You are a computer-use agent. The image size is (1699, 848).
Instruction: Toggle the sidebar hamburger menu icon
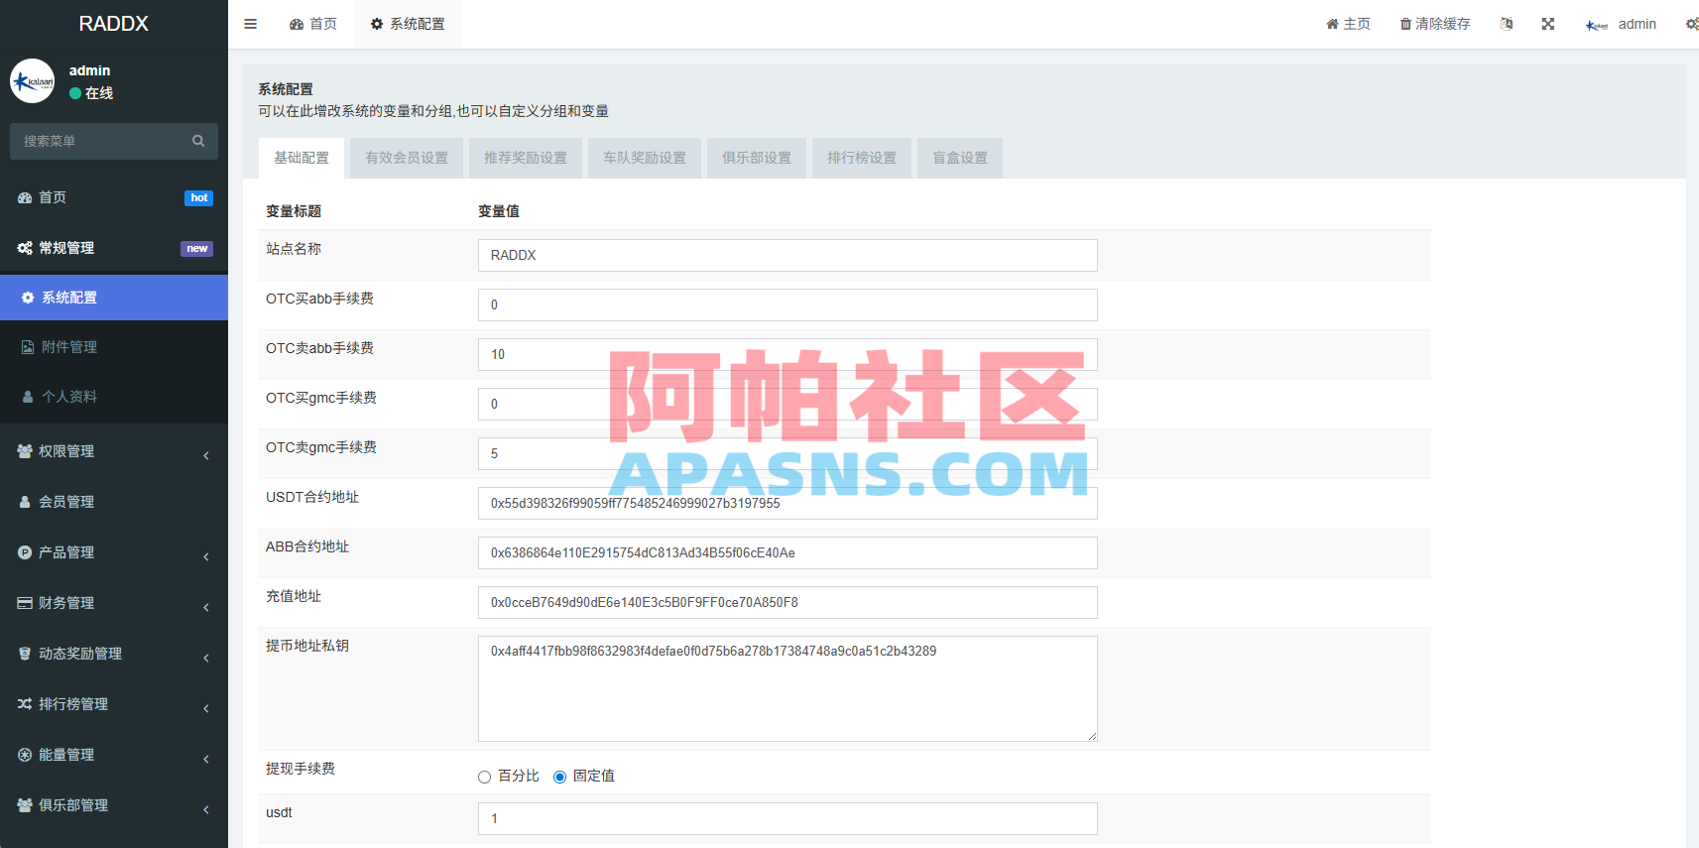(251, 24)
